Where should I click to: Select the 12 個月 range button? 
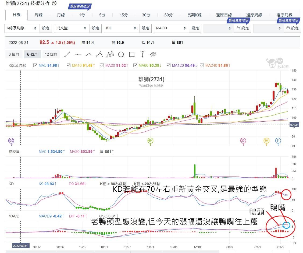point(51,55)
